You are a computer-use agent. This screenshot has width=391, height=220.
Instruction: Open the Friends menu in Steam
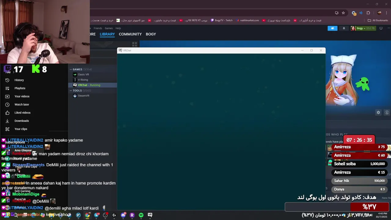[98, 28]
